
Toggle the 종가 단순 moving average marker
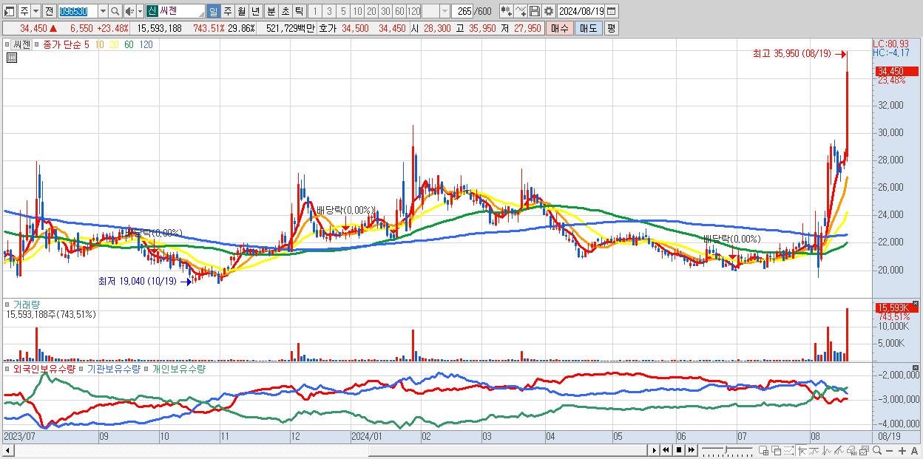(x=37, y=44)
